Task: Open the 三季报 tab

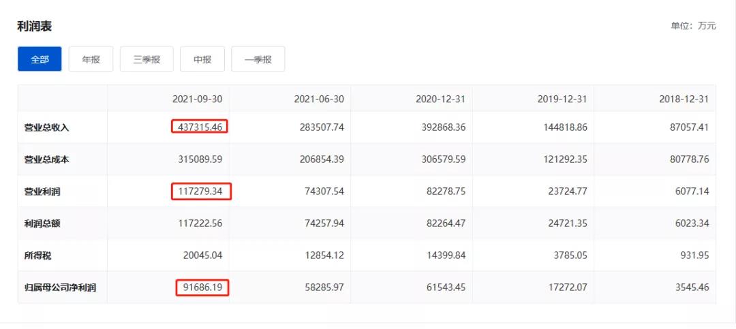Action: (x=147, y=59)
